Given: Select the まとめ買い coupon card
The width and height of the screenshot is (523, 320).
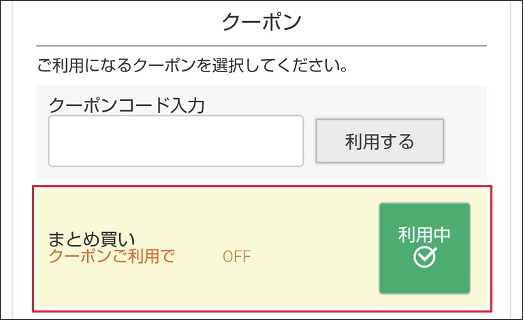Looking at the screenshot, I should click(261, 249).
